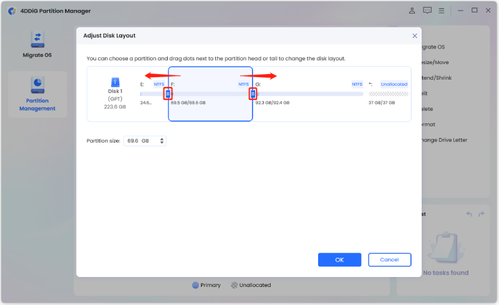Click the 4DDiG Partition Manager logo icon
Image resolution: width=499 pixels, height=305 pixels.
[x=12, y=11]
